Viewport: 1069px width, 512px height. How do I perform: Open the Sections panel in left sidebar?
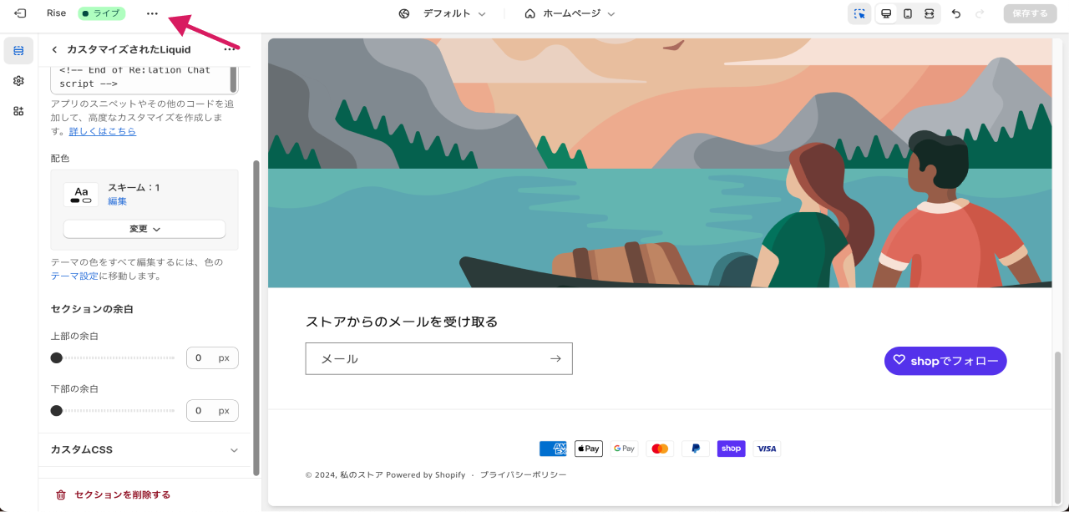(18, 51)
